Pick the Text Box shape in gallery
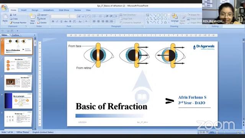This screenshot has height=138, width=245. (x=147, y=15)
